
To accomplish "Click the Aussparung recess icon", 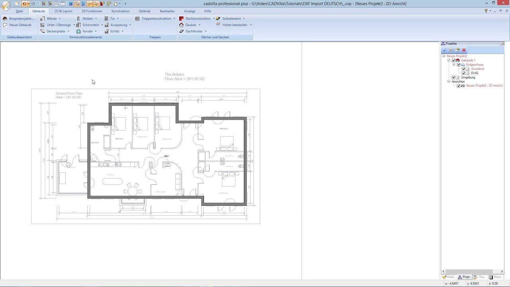I will pos(106,25).
